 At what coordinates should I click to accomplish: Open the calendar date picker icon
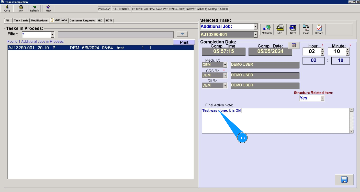[294, 45]
